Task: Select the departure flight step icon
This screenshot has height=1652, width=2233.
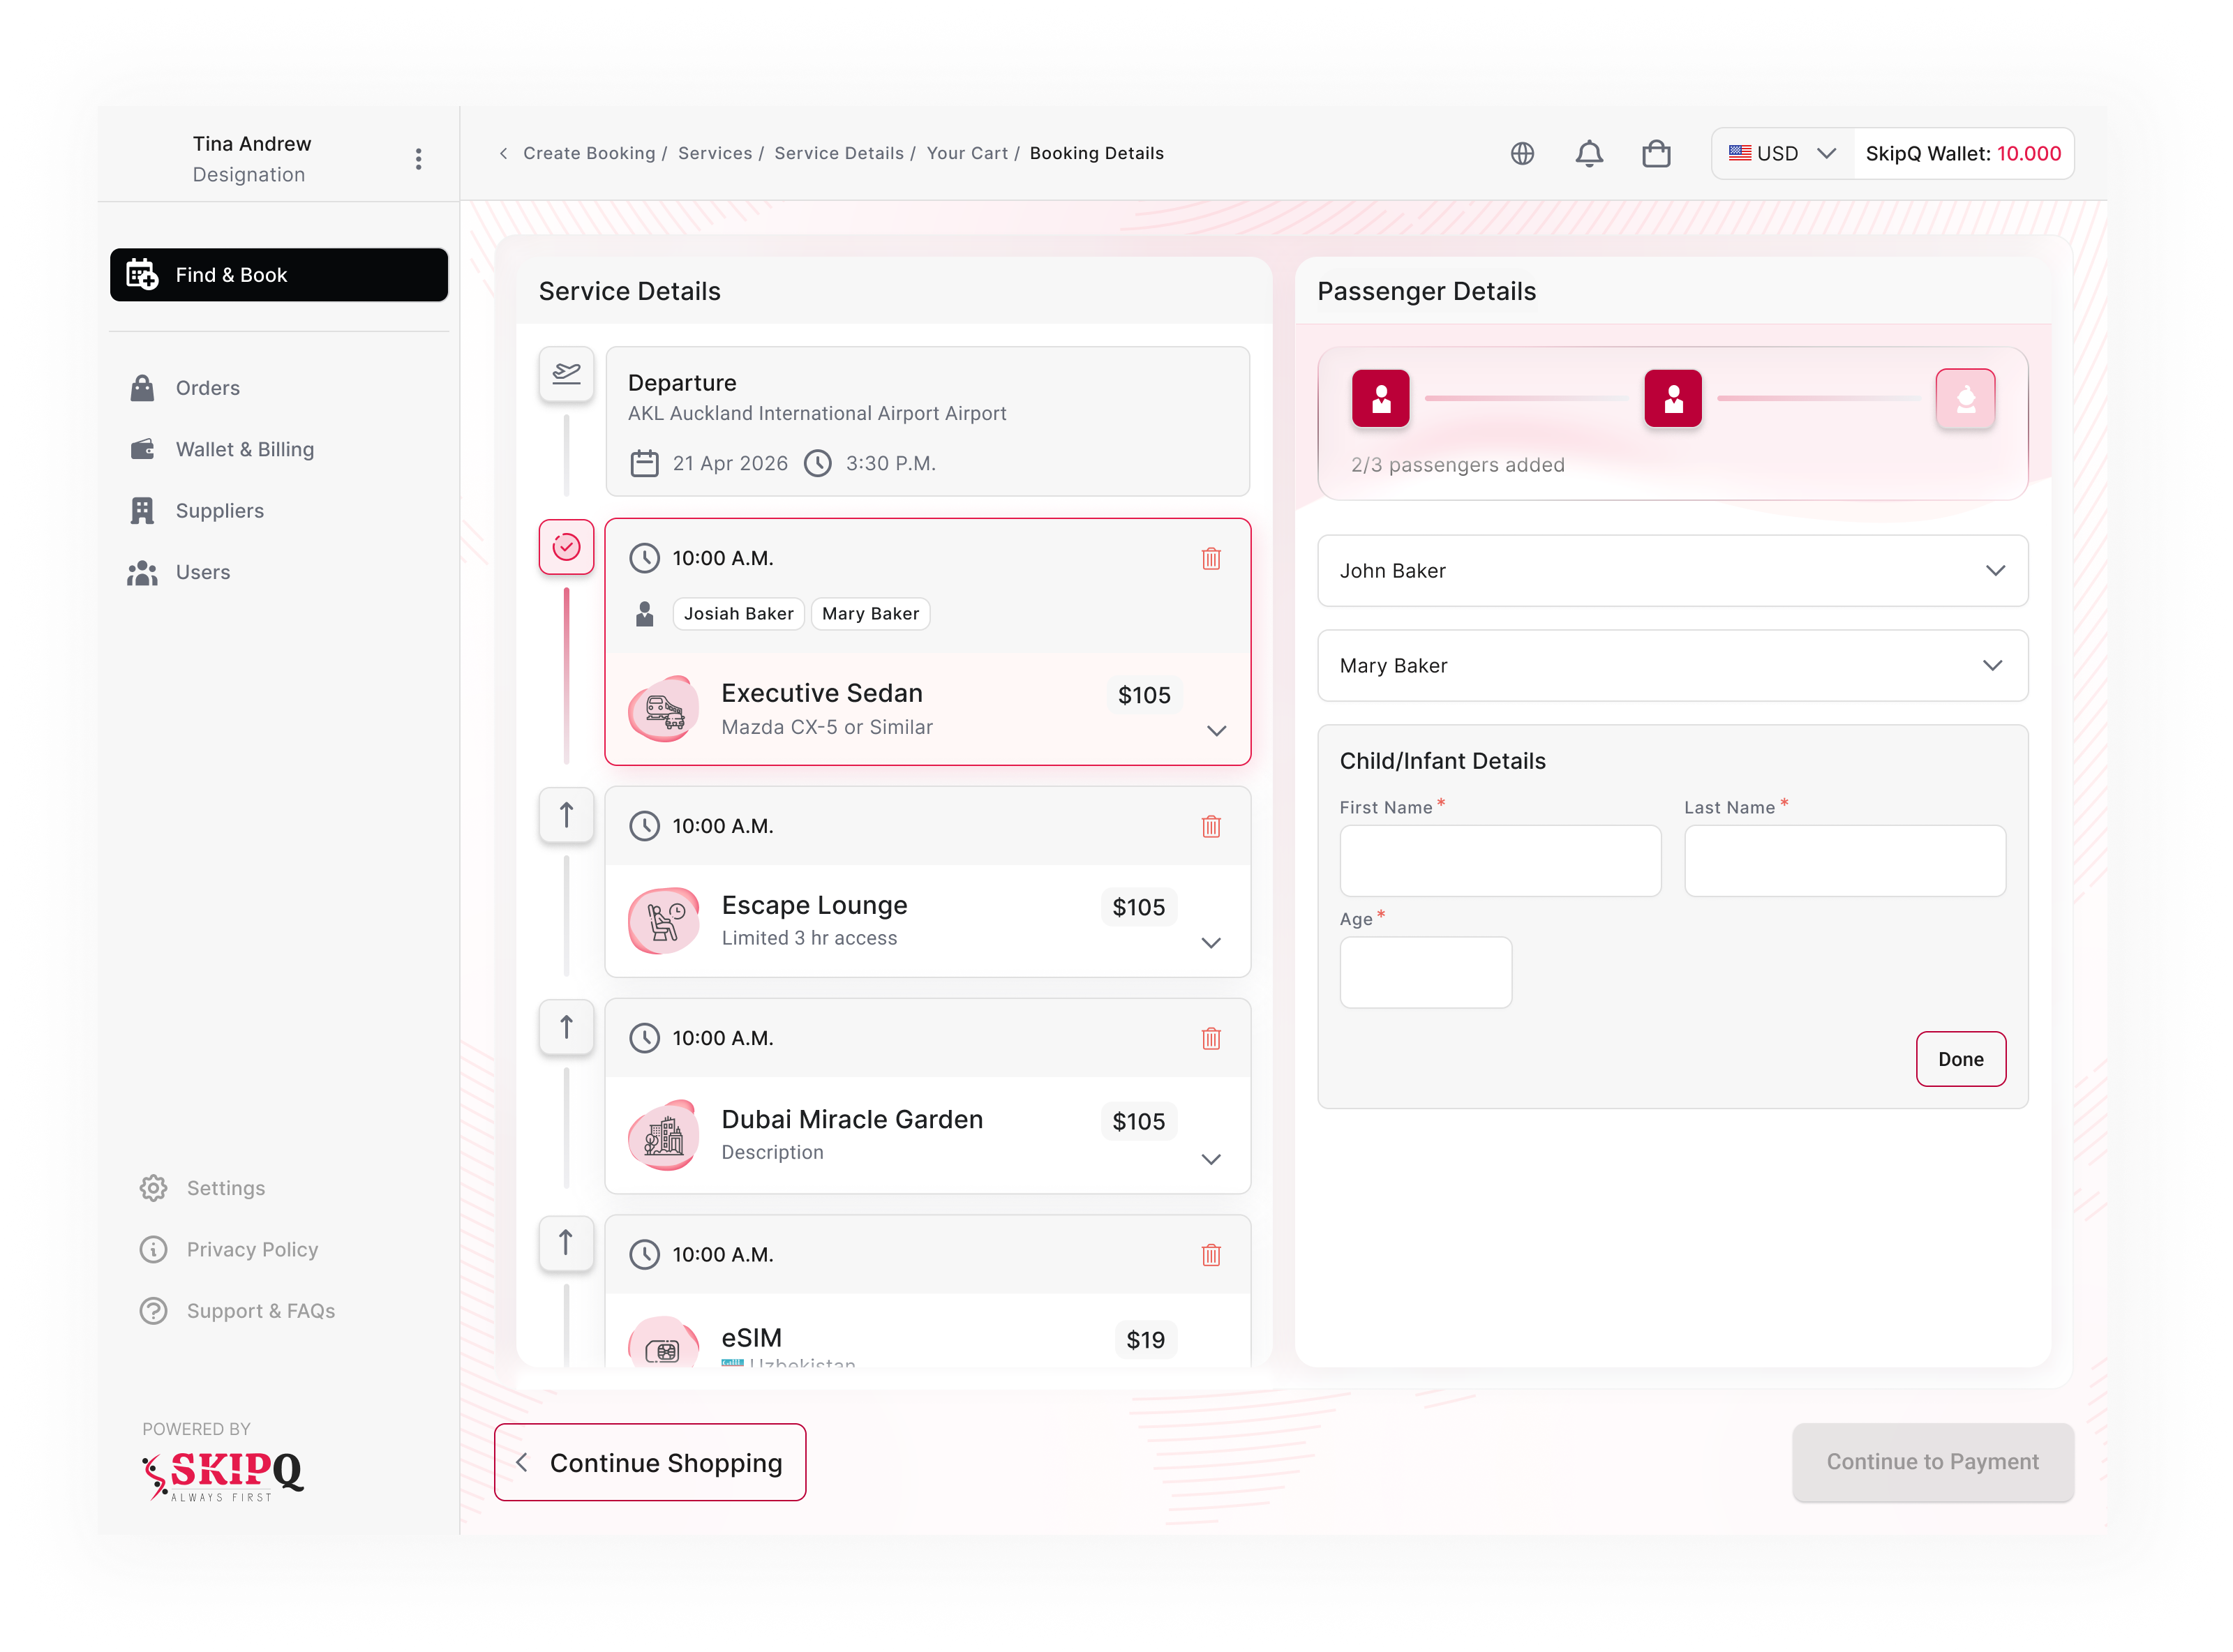Action: pyautogui.click(x=566, y=374)
